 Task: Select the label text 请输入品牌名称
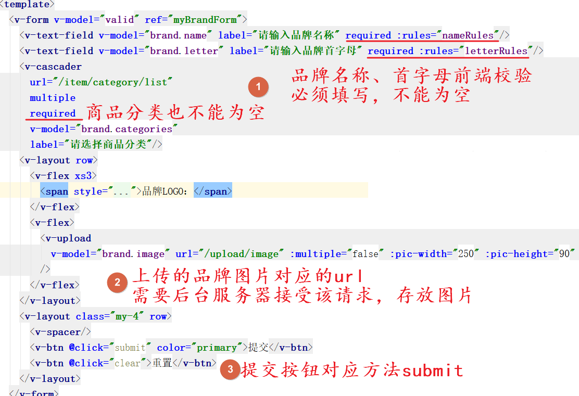[296, 35]
